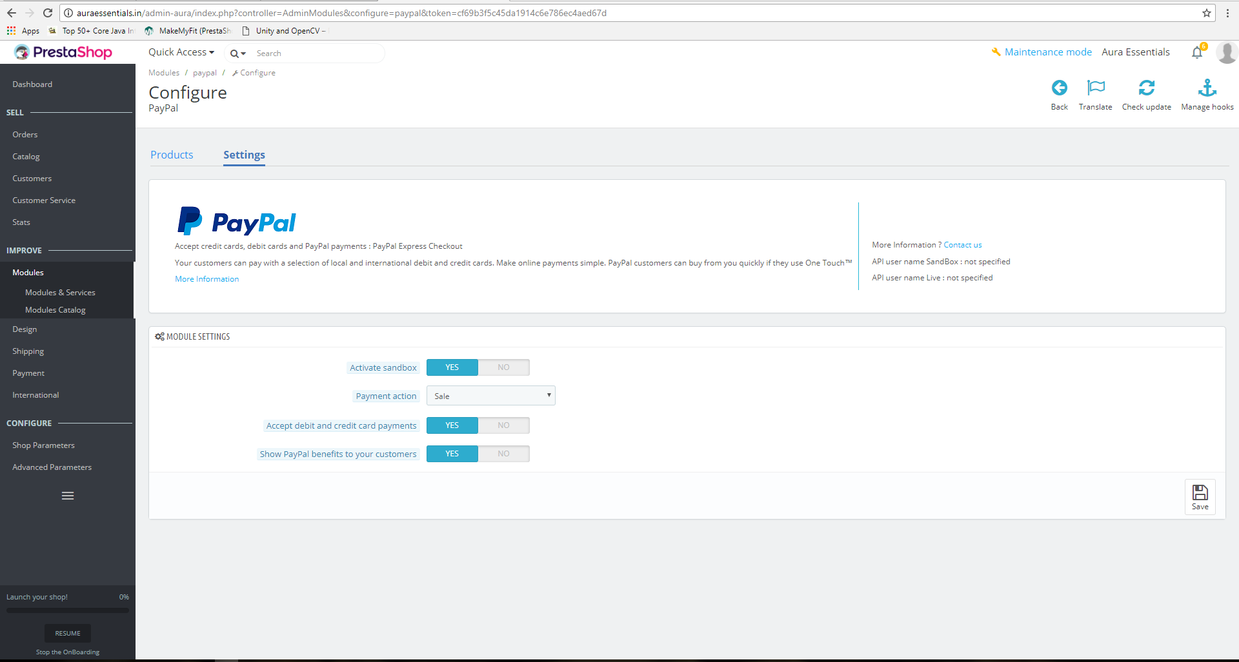Set Accept debit and credit card payments to YES
Viewport: 1239px width, 662px height.
coord(452,425)
